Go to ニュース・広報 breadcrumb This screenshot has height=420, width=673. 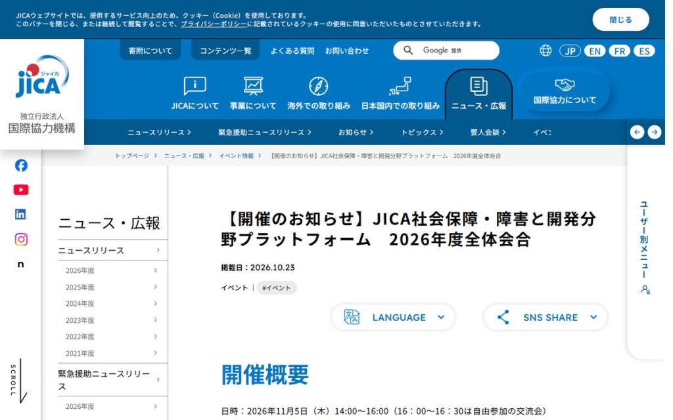point(184,156)
